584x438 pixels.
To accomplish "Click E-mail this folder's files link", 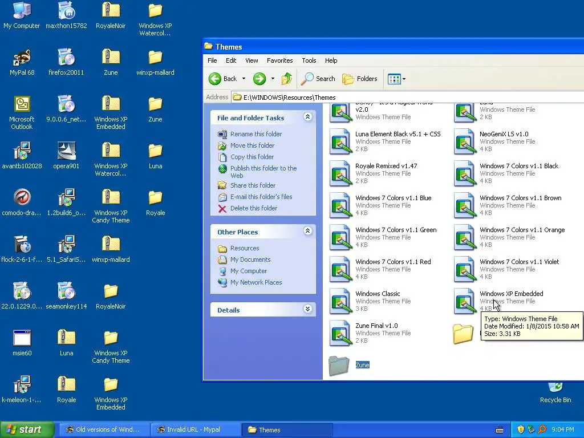I will pos(261,197).
